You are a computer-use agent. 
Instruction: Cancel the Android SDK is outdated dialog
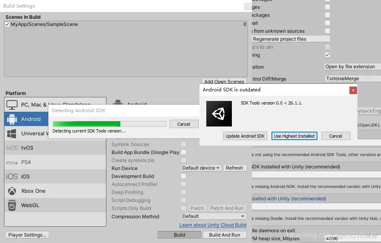point(335,136)
